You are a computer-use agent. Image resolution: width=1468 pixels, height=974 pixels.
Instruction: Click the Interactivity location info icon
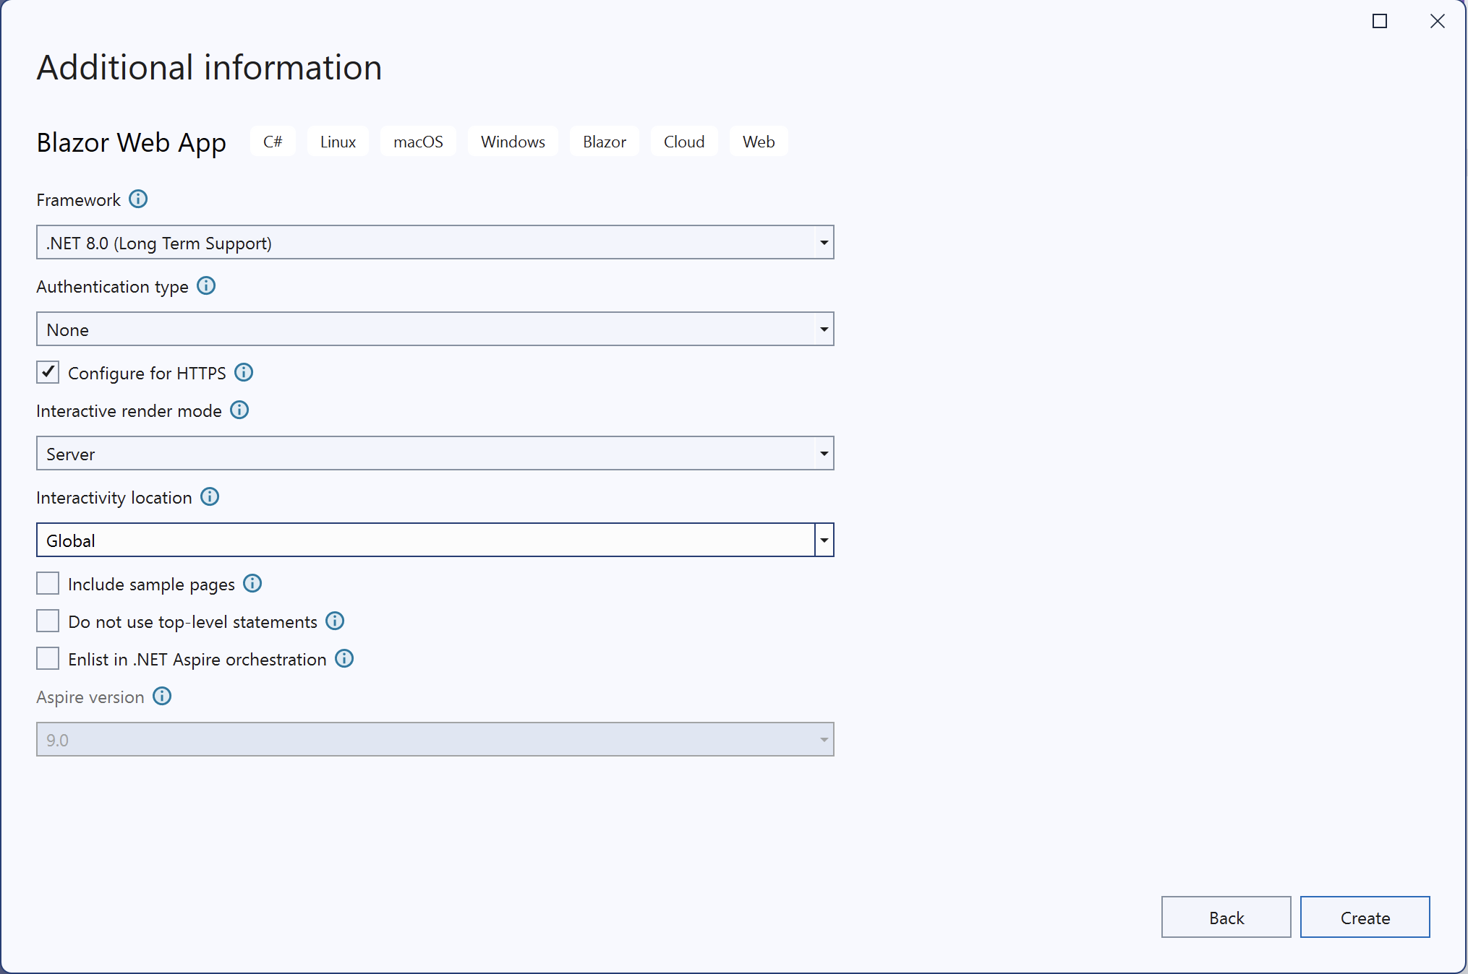point(210,496)
